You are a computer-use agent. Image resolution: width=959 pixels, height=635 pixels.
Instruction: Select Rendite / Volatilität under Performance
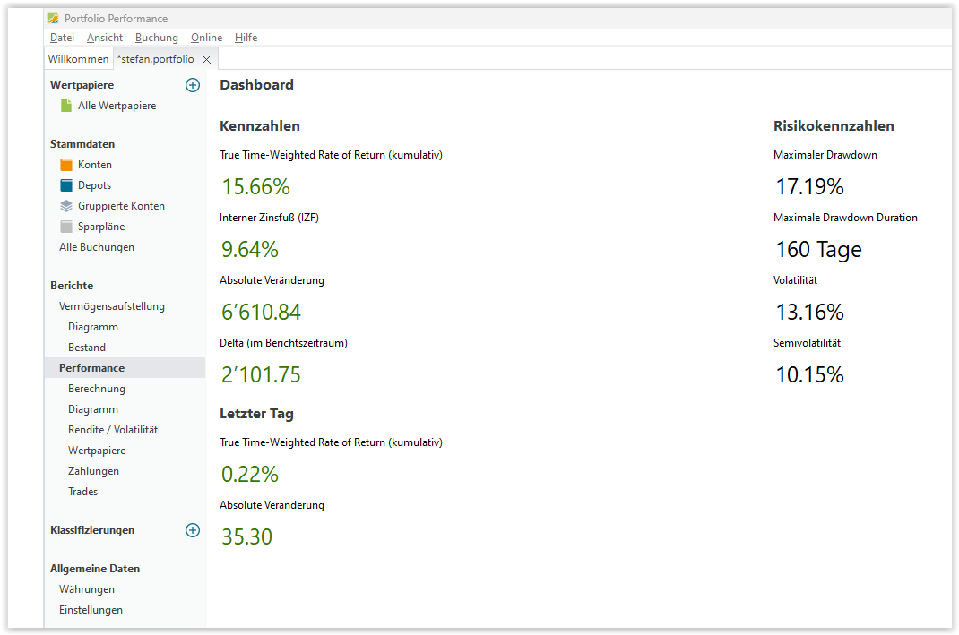coord(113,430)
